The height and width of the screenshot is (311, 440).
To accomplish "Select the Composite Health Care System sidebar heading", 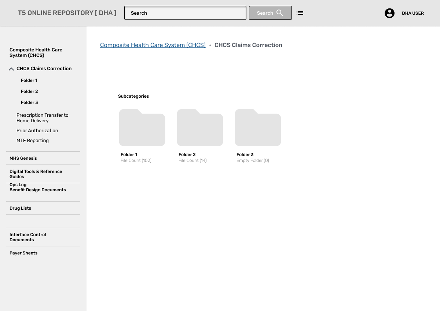I will click(x=36, y=53).
